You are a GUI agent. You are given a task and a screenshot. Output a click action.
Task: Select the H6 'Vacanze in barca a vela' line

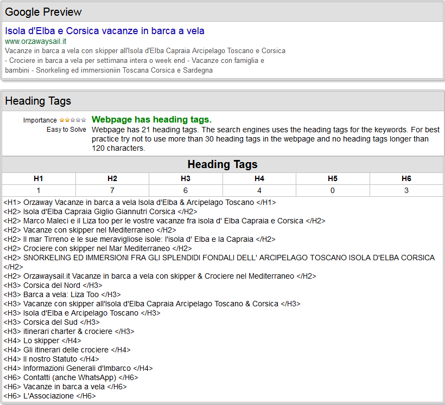[65, 387]
